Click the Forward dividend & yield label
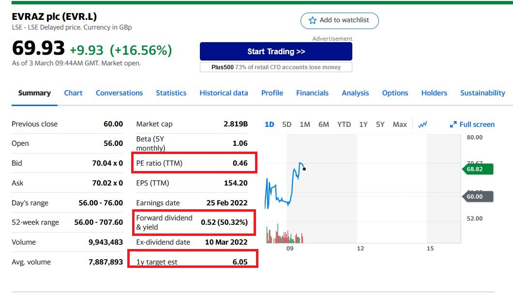 coord(164,223)
